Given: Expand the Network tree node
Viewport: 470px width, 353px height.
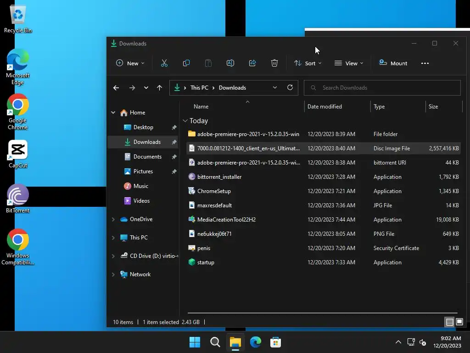Looking at the screenshot, I should pyautogui.click(x=113, y=274).
